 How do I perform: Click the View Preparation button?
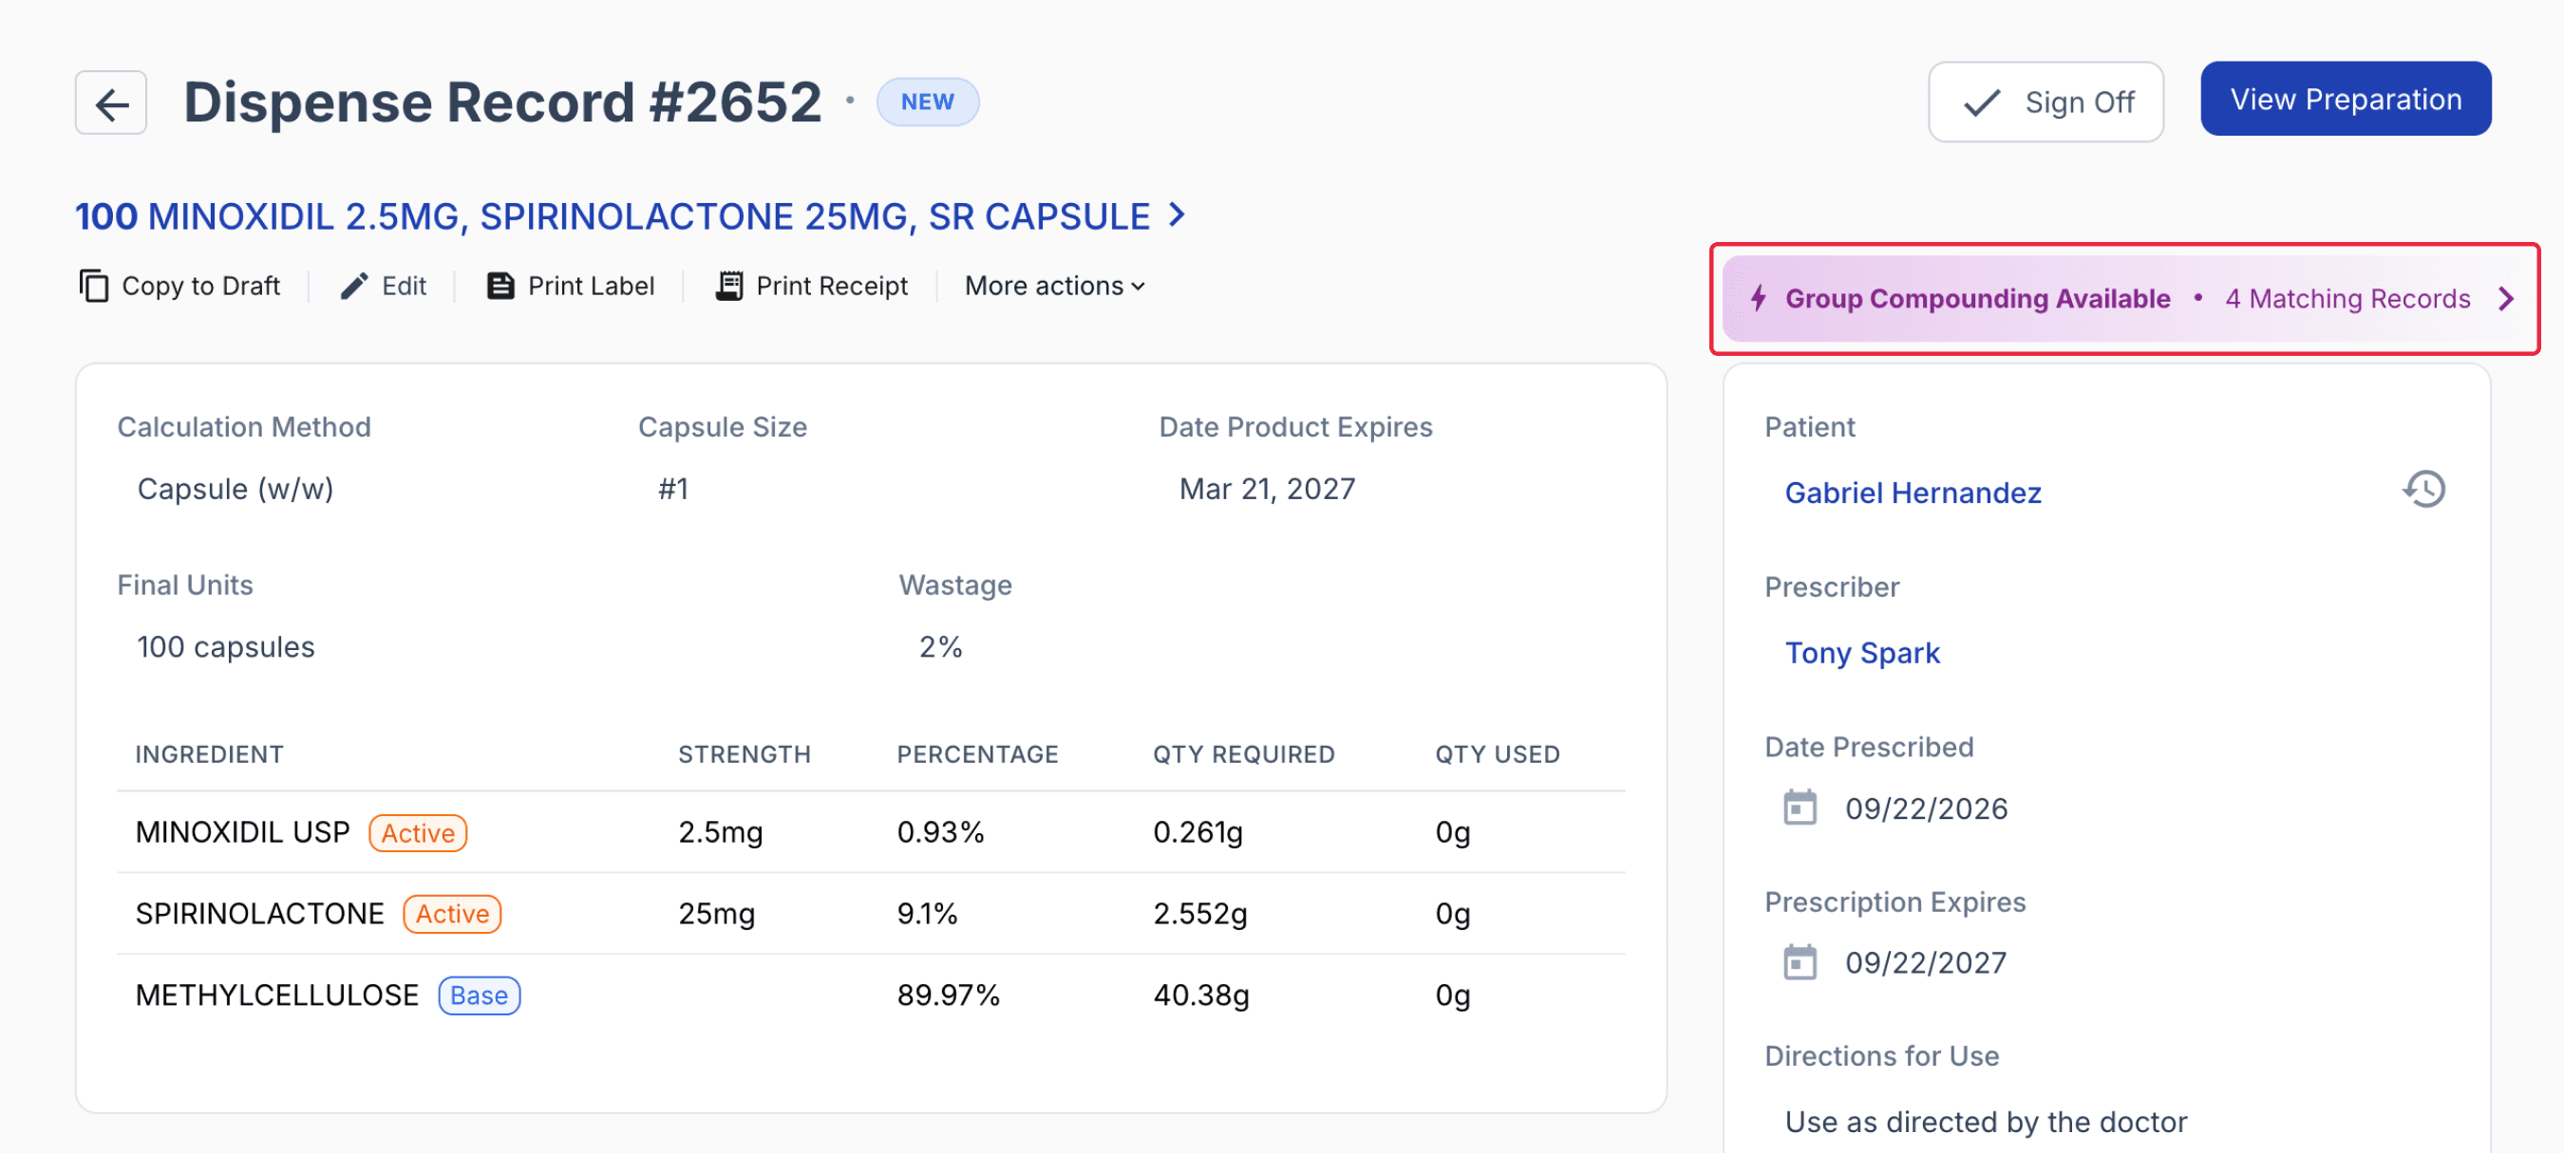tap(2345, 99)
